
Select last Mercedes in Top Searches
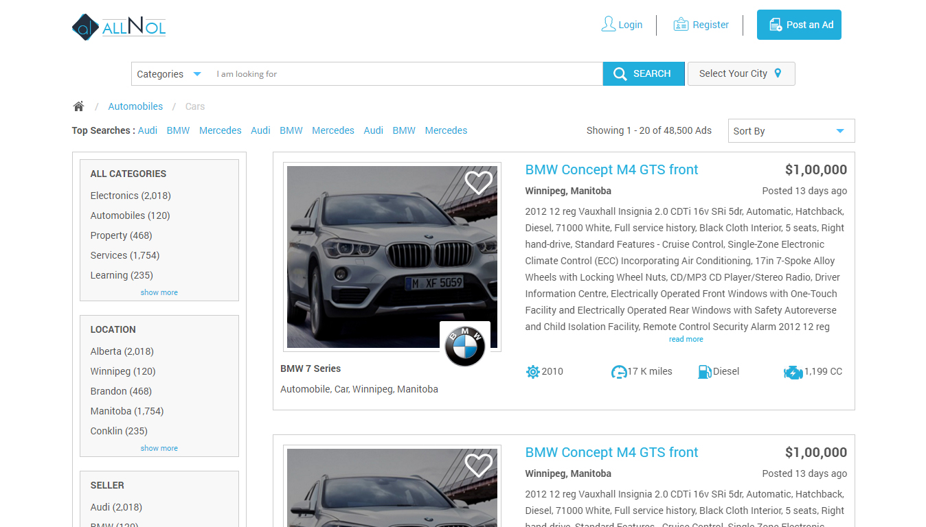coord(446,130)
